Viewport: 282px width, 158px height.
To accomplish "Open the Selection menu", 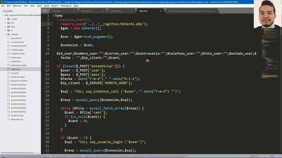I will pos(17,6).
